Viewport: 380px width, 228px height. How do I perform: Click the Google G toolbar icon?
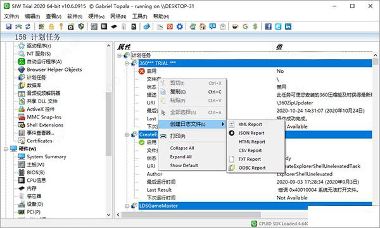[245, 27]
